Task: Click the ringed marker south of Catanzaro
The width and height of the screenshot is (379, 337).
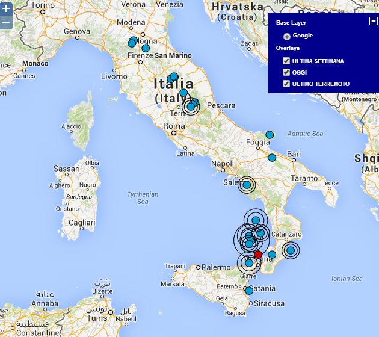Action: click(x=291, y=250)
